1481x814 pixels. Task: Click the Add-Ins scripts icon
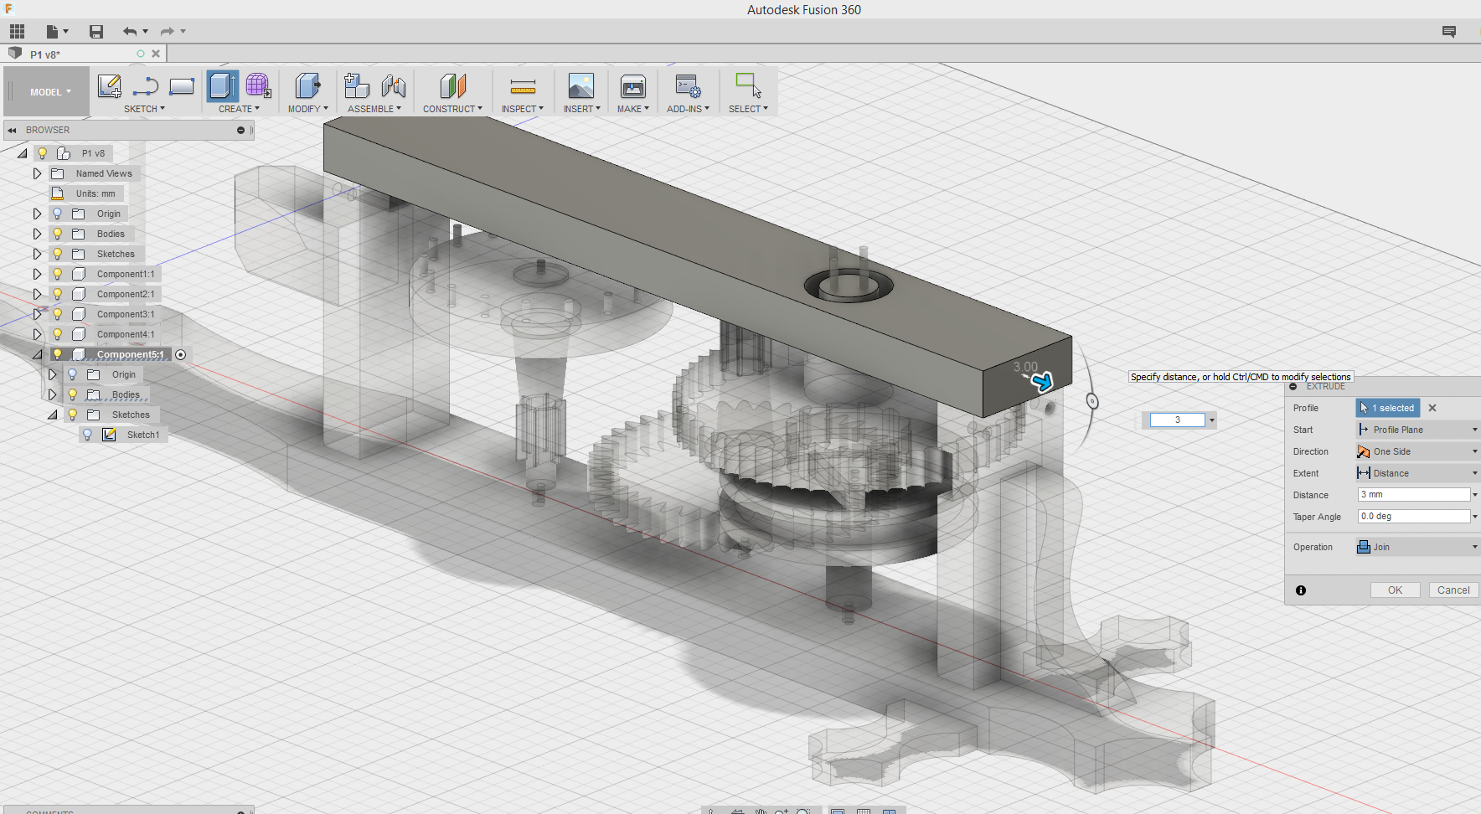(688, 86)
